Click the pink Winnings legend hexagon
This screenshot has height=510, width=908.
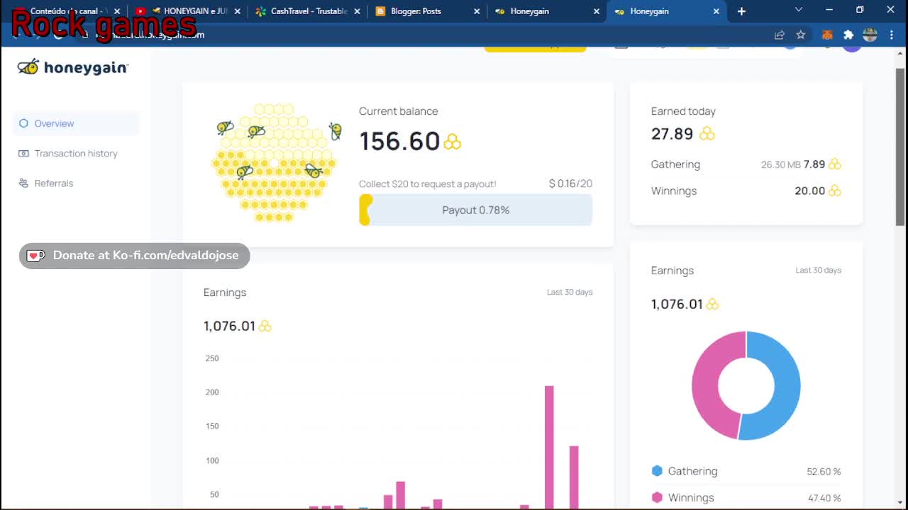pyautogui.click(x=657, y=497)
